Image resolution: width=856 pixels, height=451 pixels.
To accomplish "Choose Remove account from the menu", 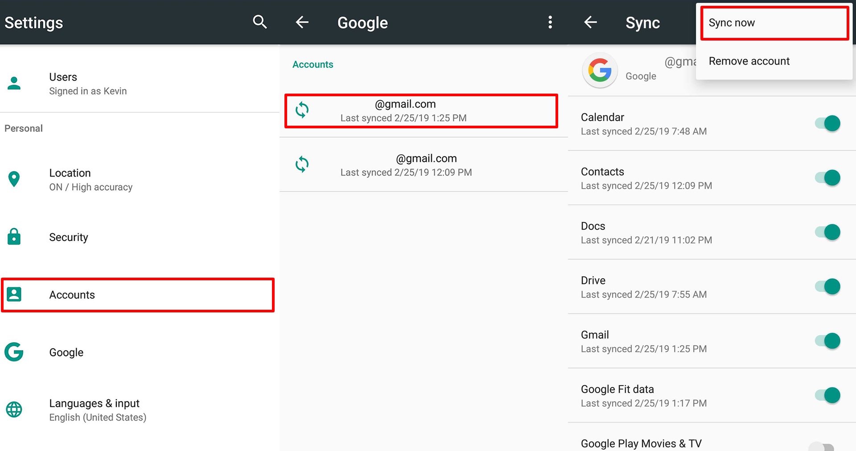I will point(774,61).
